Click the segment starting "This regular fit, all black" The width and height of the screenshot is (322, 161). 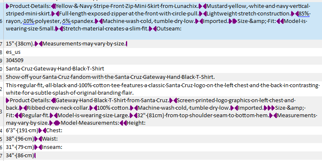click(163, 89)
